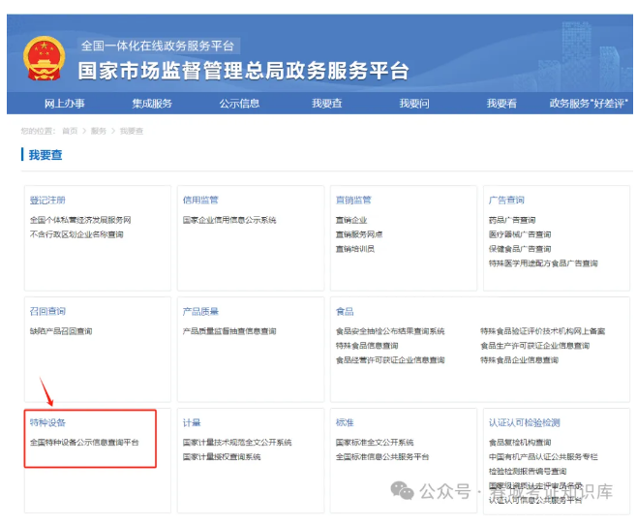Open the 我要问 navigation item

tap(414, 104)
